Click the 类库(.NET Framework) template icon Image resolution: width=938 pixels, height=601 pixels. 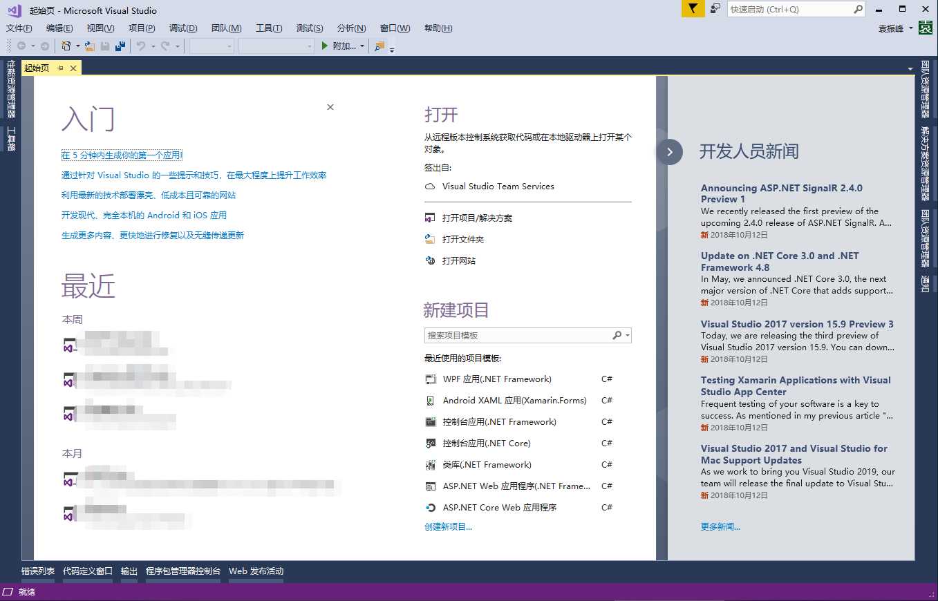click(x=430, y=465)
